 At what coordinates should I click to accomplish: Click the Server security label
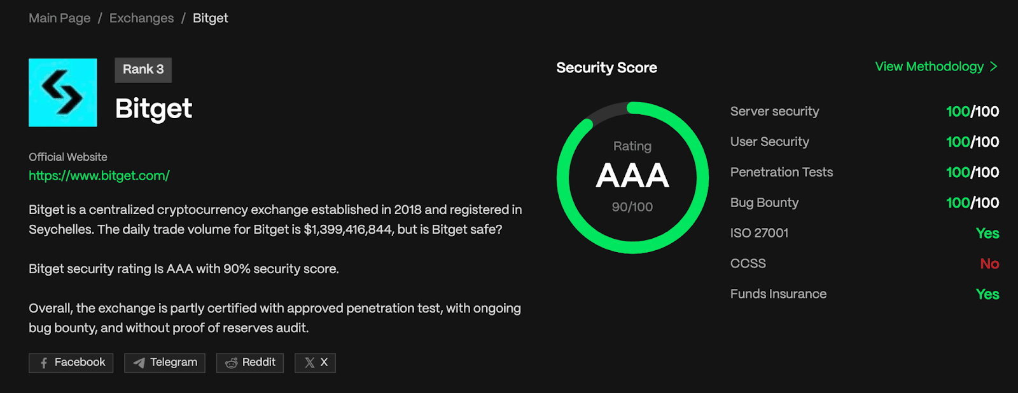[774, 111]
